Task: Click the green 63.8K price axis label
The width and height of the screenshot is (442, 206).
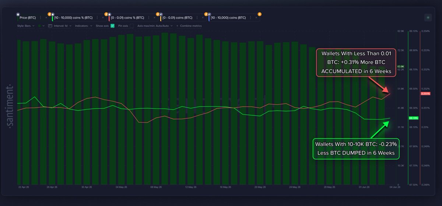Action: tap(401, 66)
